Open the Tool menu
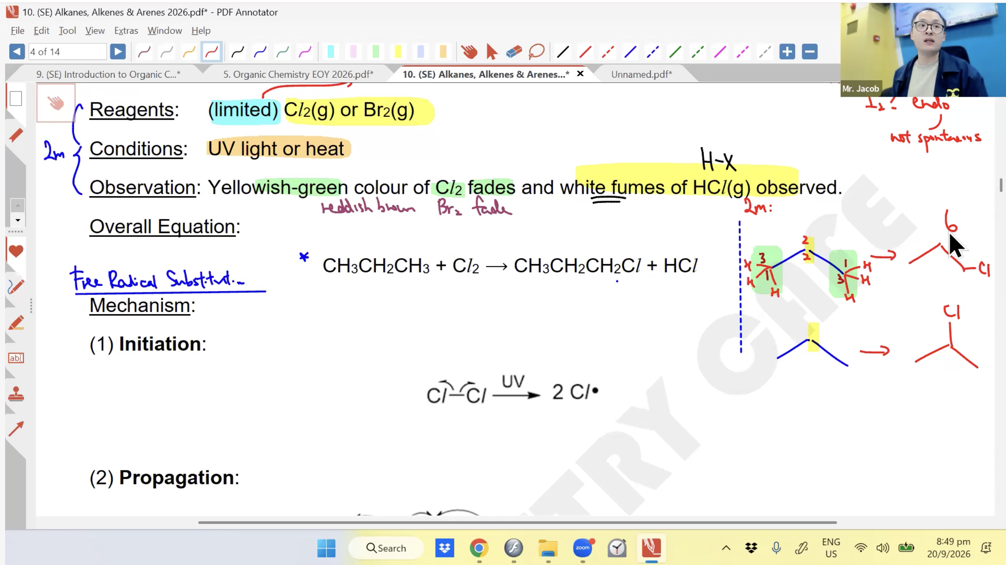 click(67, 31)
